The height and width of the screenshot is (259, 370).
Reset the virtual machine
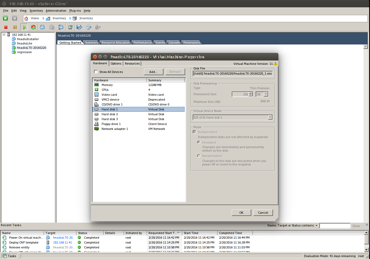[x=33, y=27]
